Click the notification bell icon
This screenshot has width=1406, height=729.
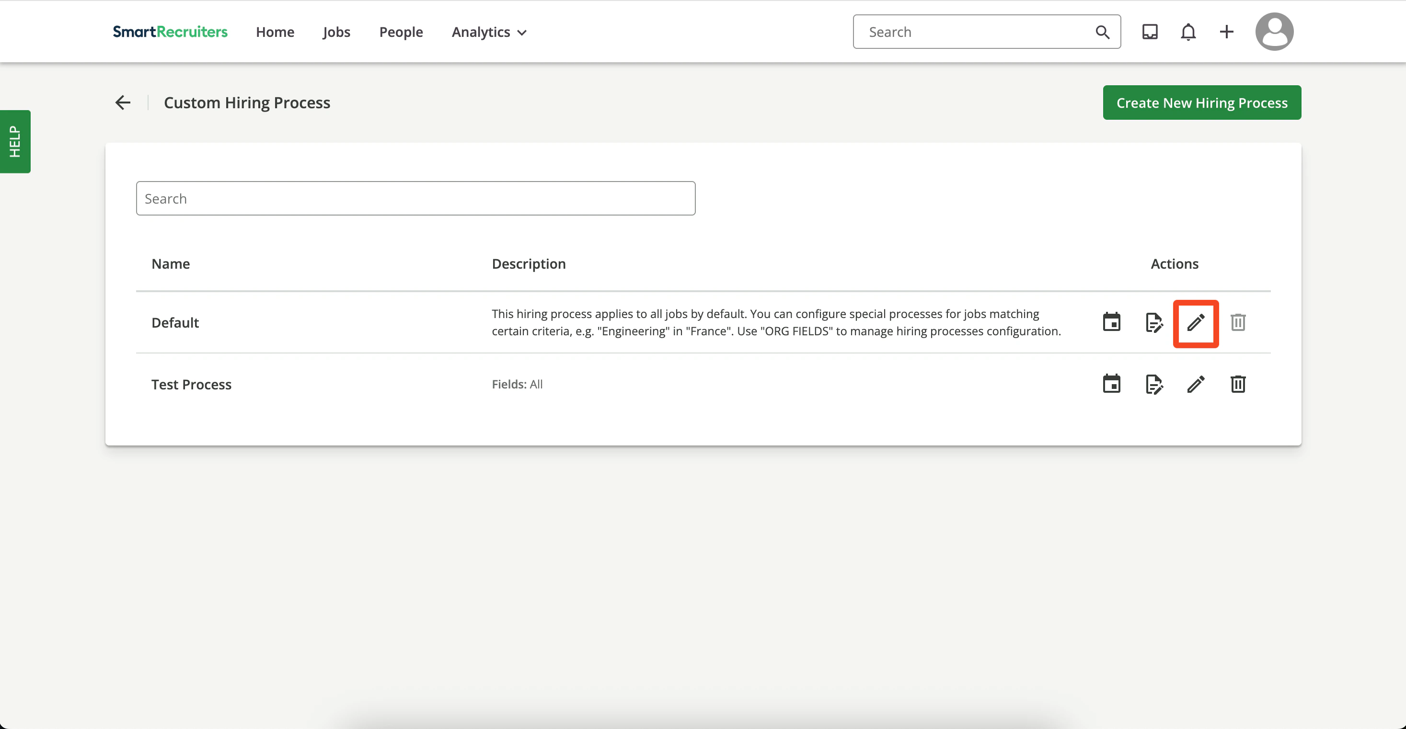(x=1188, y=32)
